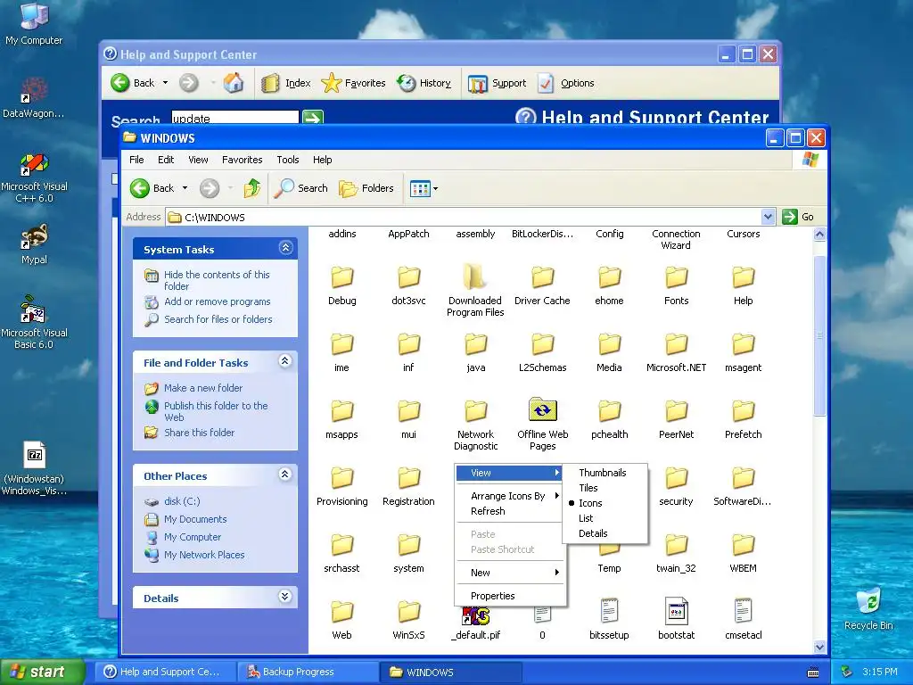Open Index in Help and Support Center

(286, 83)
